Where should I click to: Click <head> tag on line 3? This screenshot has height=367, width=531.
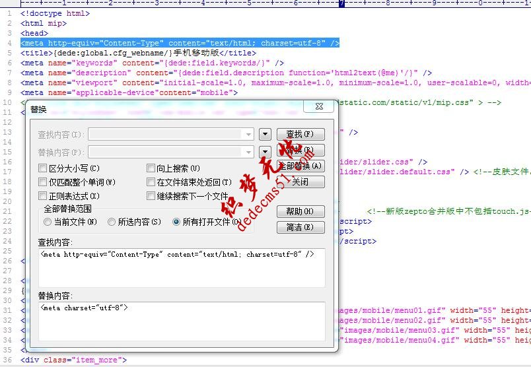[x=34, y=33]
